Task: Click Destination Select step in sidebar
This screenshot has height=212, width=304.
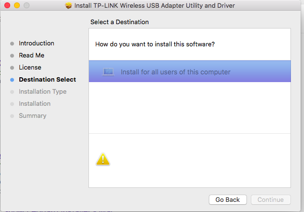Action: (47, 80)
